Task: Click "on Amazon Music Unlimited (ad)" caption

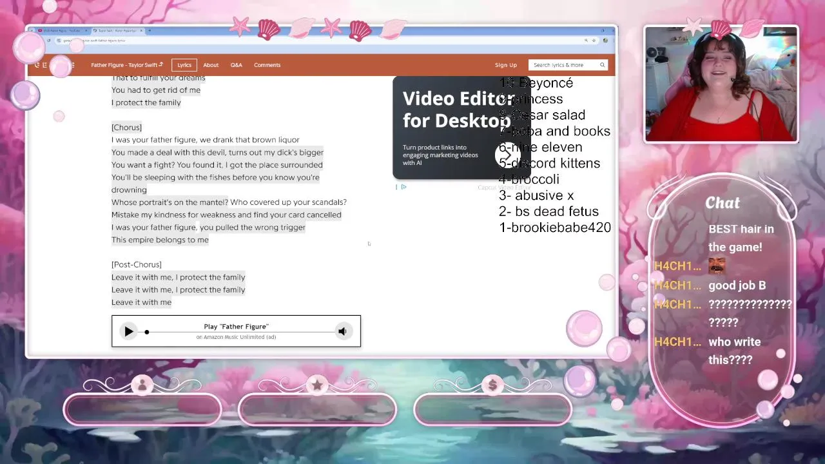Action: [x=236, y=337]
